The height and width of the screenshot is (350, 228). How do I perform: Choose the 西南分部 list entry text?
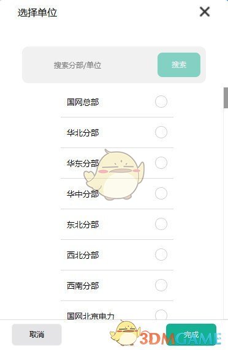pyautogui.click(x=83, y=286)
